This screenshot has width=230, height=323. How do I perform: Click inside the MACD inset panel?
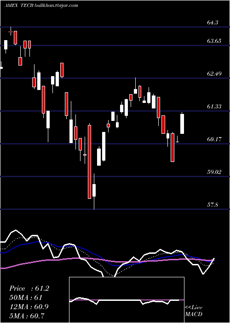point(126,300)
